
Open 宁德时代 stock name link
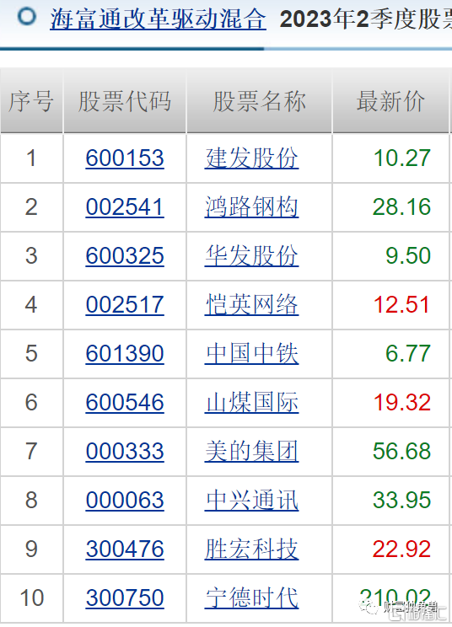pos(251,598)
